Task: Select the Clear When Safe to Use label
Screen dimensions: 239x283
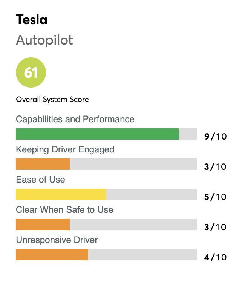Action: (x=64, y=210)
